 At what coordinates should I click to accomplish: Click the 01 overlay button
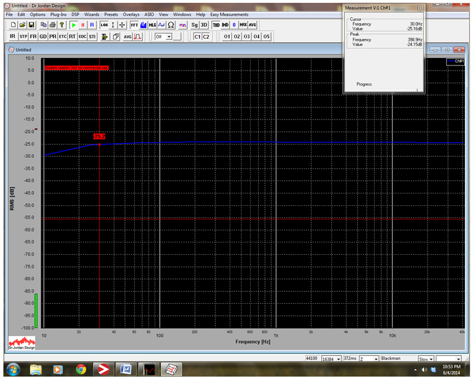pyautogui.click(x=227, y=36)
